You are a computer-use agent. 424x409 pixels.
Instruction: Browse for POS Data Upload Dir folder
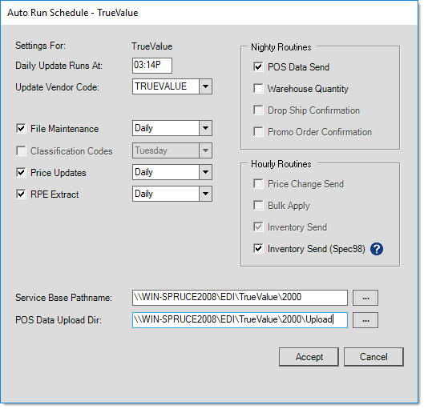click(x=365, y=320)
